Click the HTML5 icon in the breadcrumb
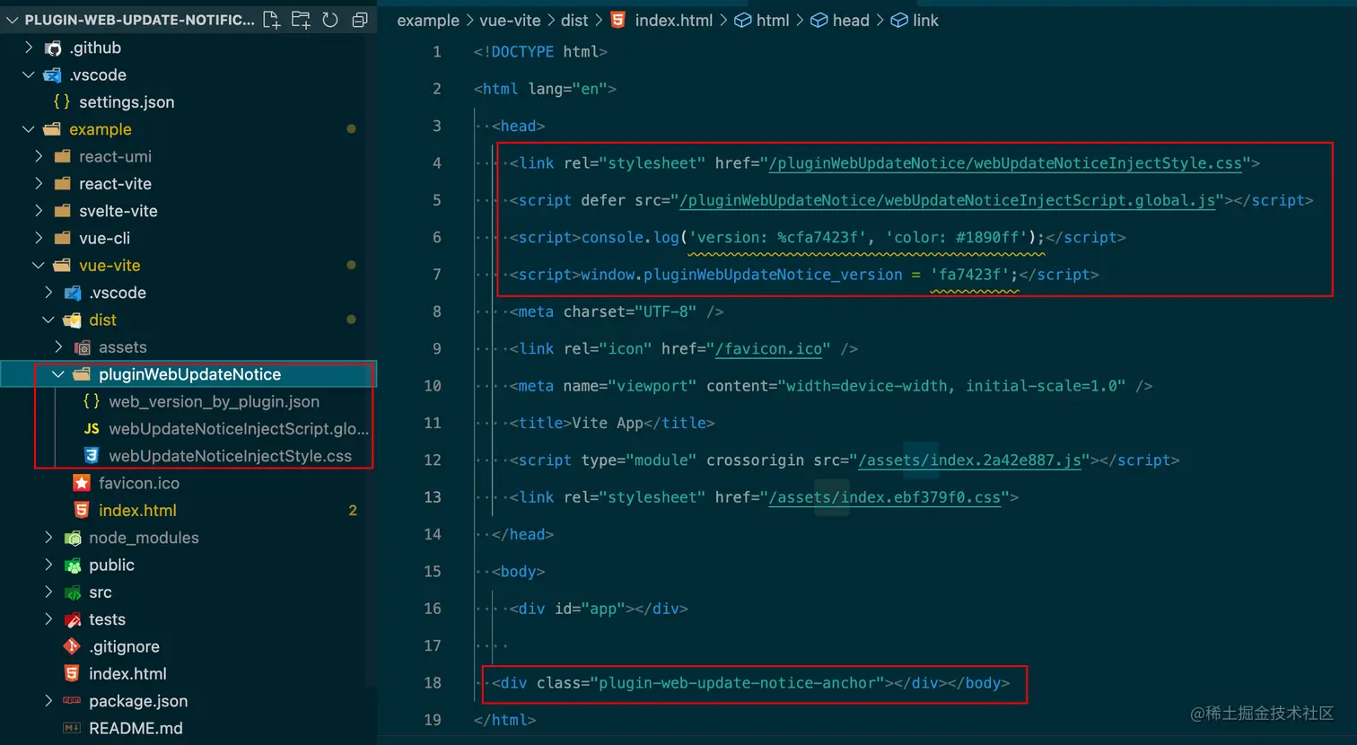Image resolution: width=1357 pixels, height=745 pixels. coord(617,20)
